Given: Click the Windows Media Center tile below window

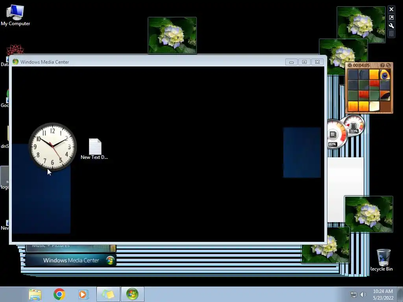Looking at the screenshot, I should pyautogui.click(x=71, y=260).
